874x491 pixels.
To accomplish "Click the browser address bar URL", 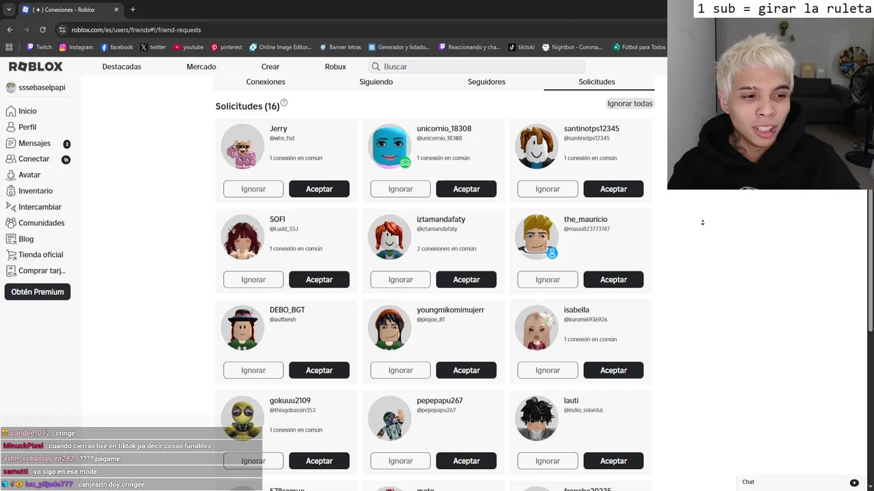I will [136, 30].
